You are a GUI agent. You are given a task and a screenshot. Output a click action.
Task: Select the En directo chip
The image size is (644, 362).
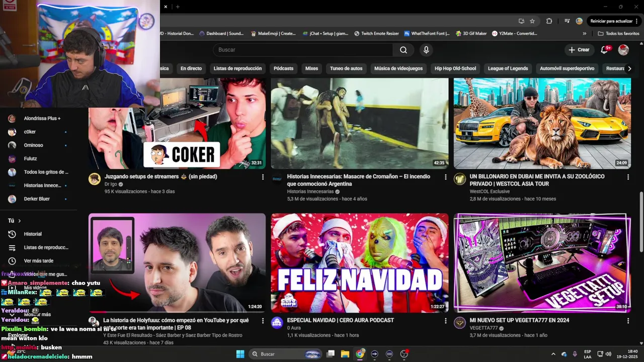[191, 68]
